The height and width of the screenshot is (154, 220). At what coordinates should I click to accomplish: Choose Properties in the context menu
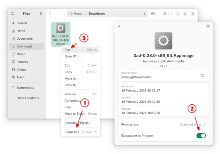72,132
